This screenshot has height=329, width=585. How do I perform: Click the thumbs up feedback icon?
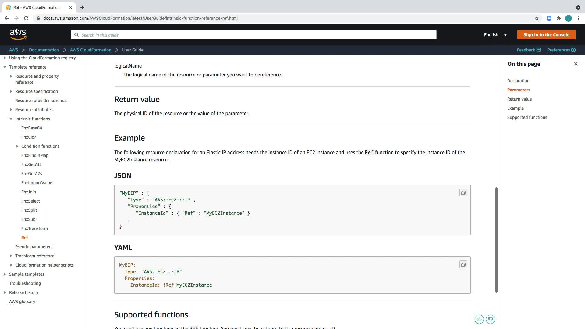479,319
